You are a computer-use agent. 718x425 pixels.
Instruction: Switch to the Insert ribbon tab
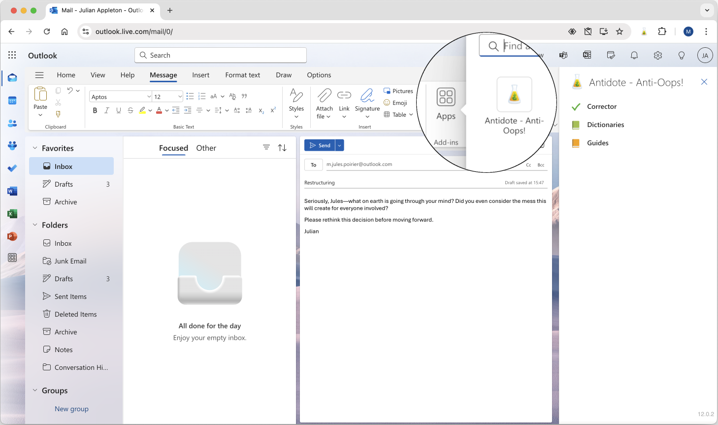click(200, 75)
